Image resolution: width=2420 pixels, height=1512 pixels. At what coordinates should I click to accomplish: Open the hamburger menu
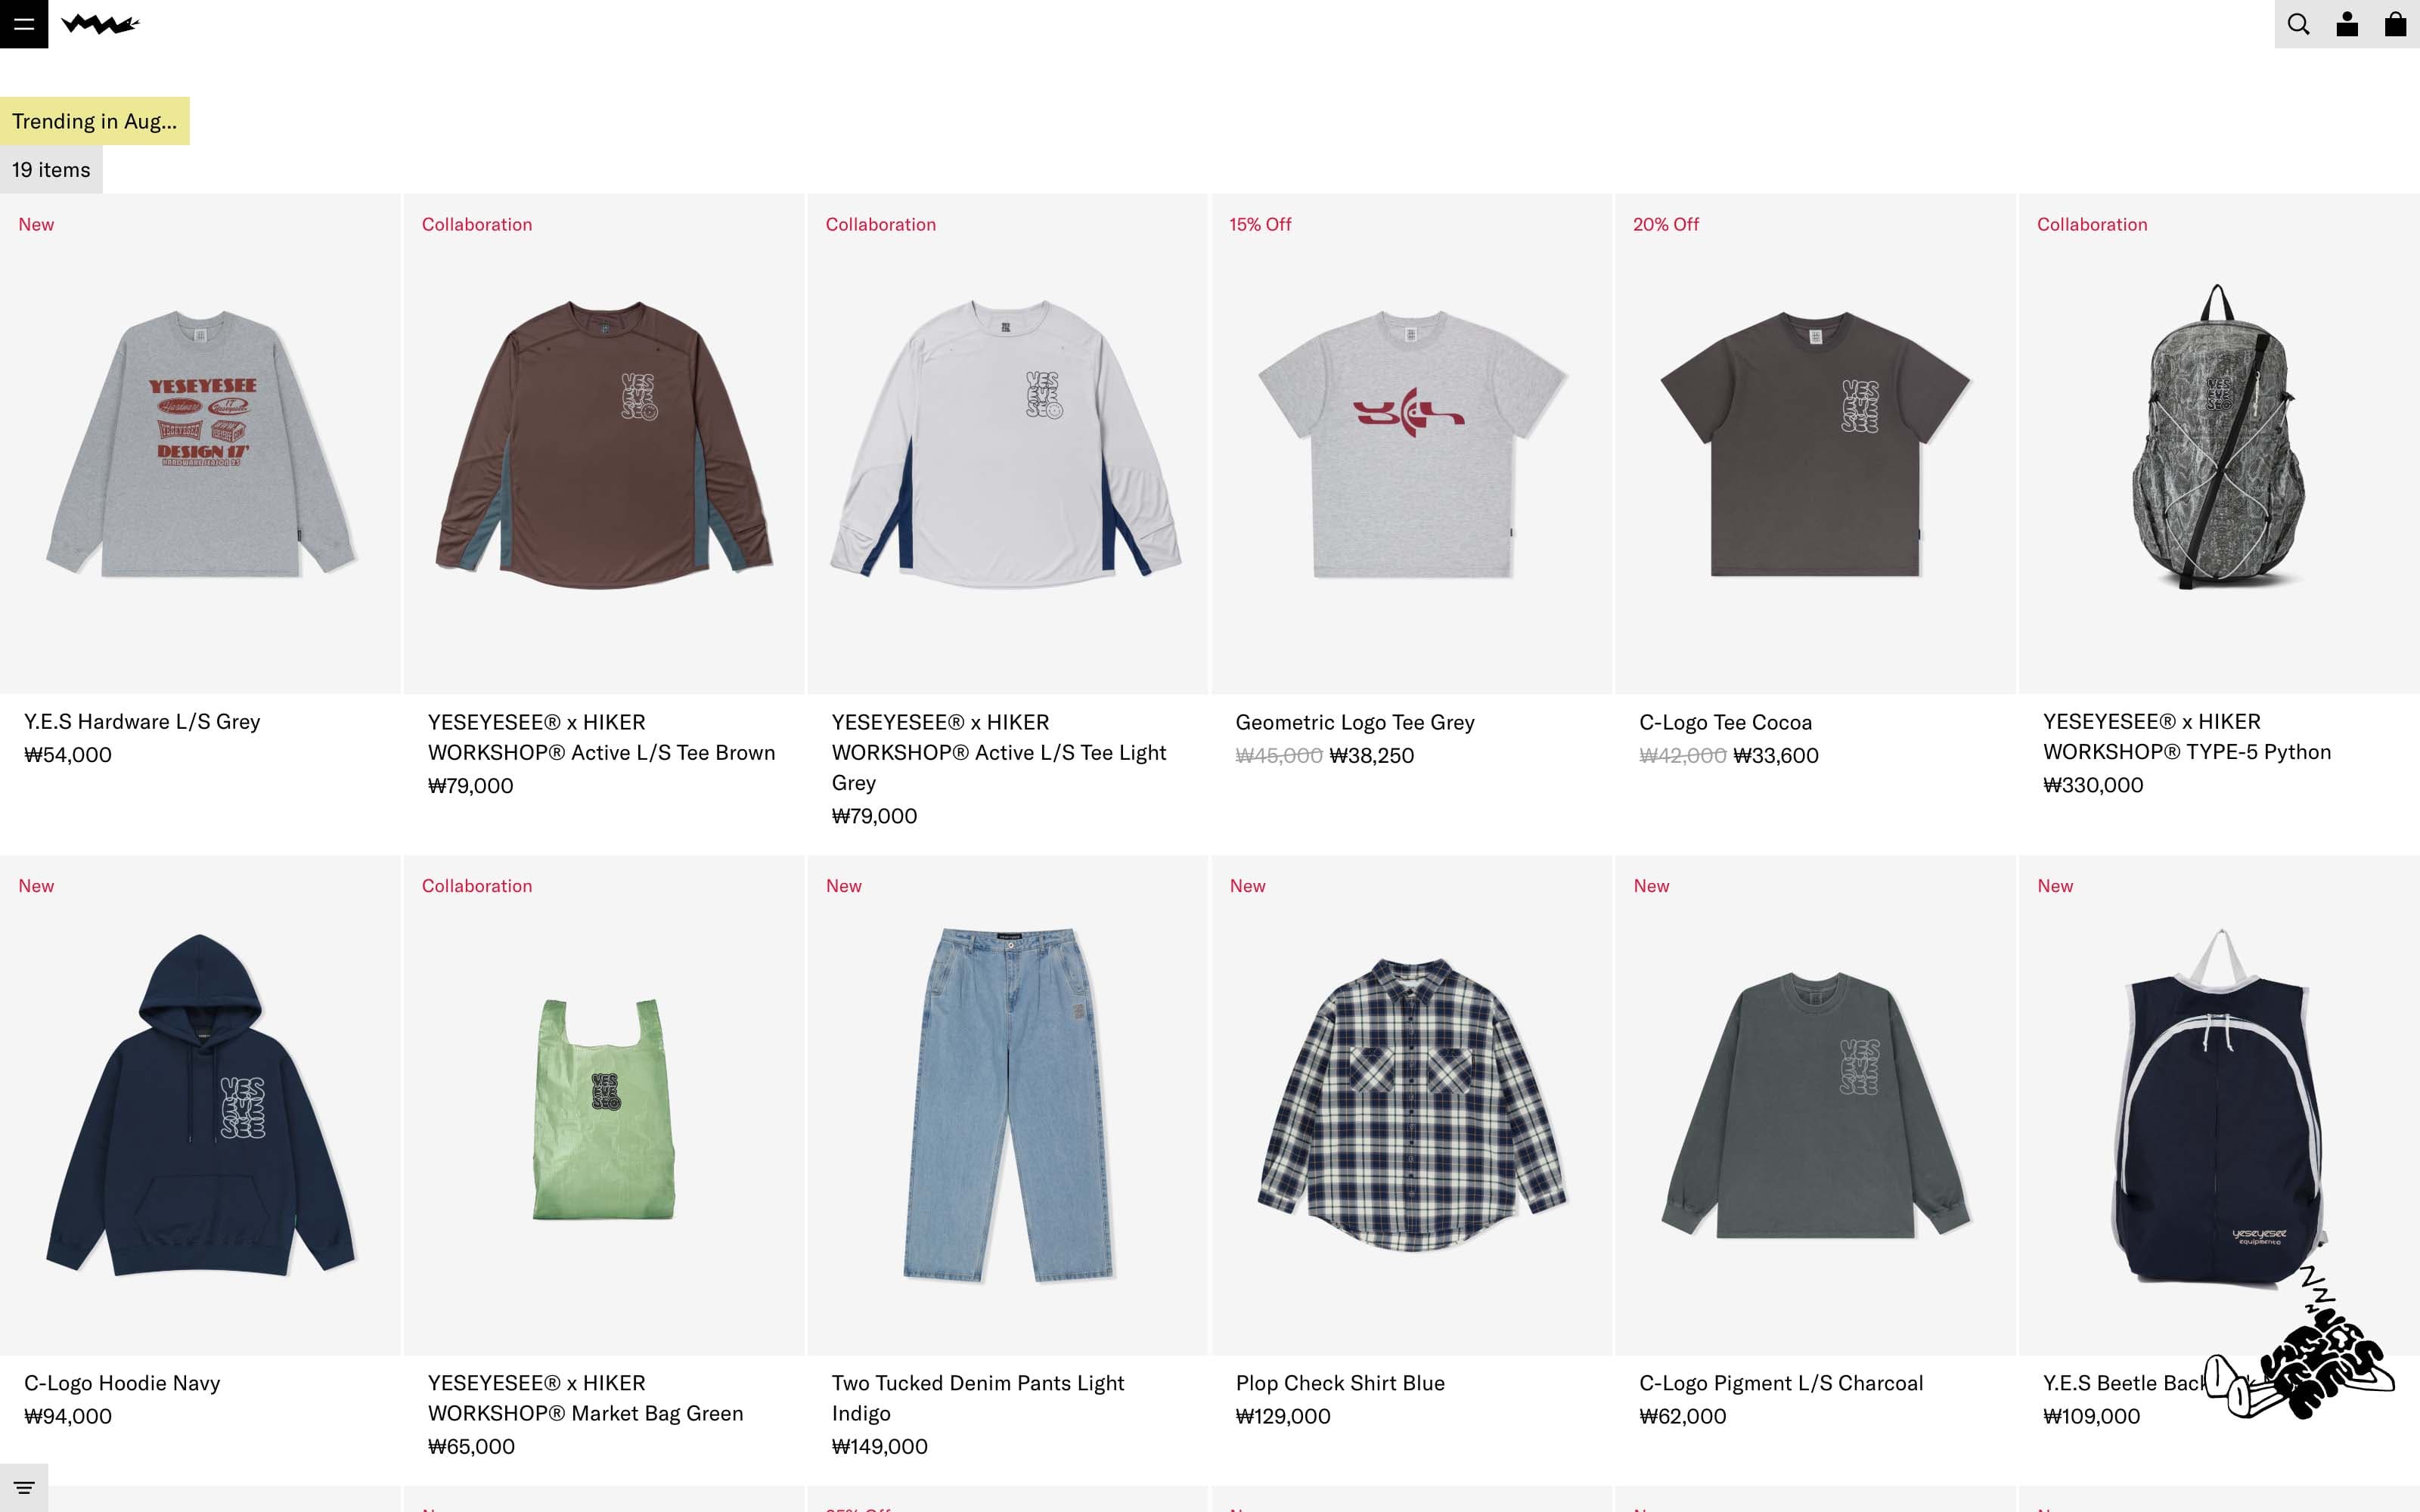click(x=24, y=24)
